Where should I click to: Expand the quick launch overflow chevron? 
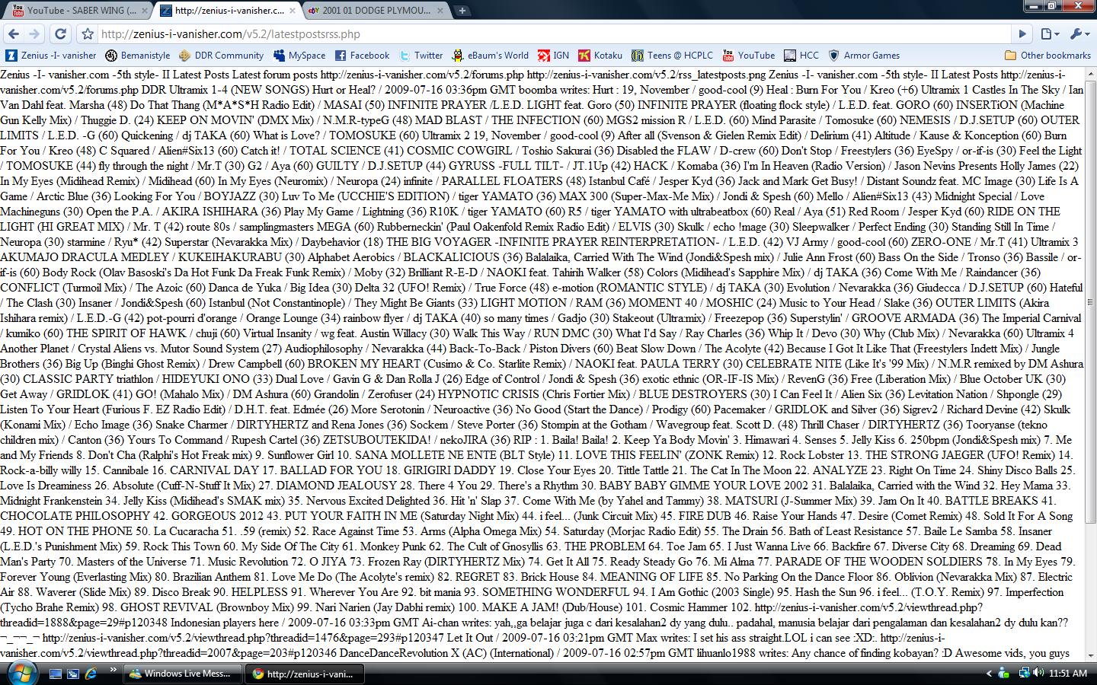pos(113,670)
